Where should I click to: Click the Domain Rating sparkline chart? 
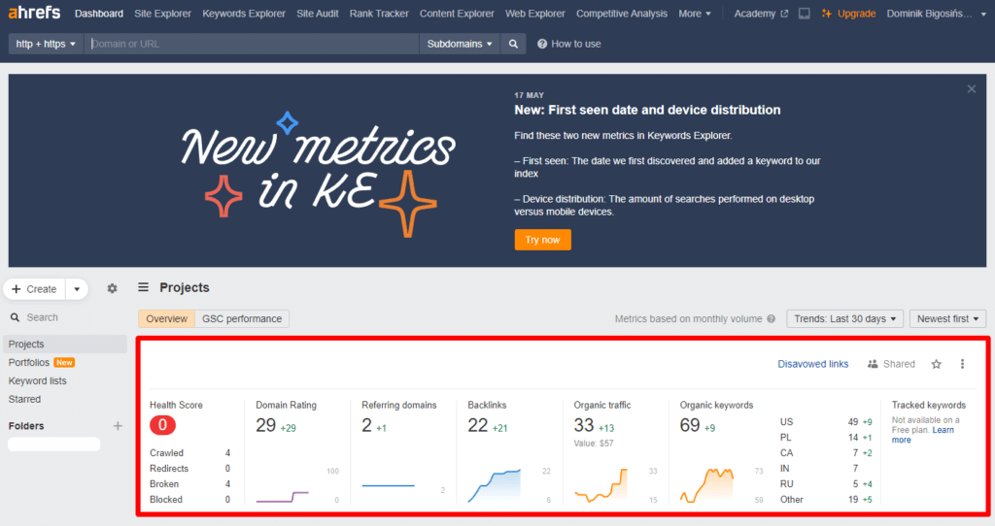coord(283,497)
